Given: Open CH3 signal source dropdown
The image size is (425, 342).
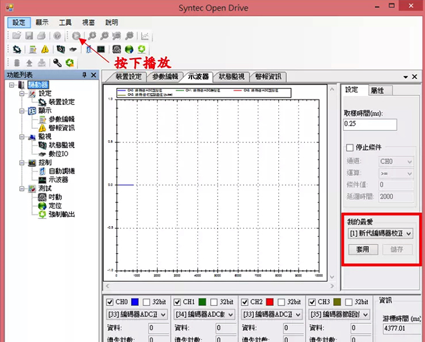Looking at the screenshot, I should click(339, 314).
